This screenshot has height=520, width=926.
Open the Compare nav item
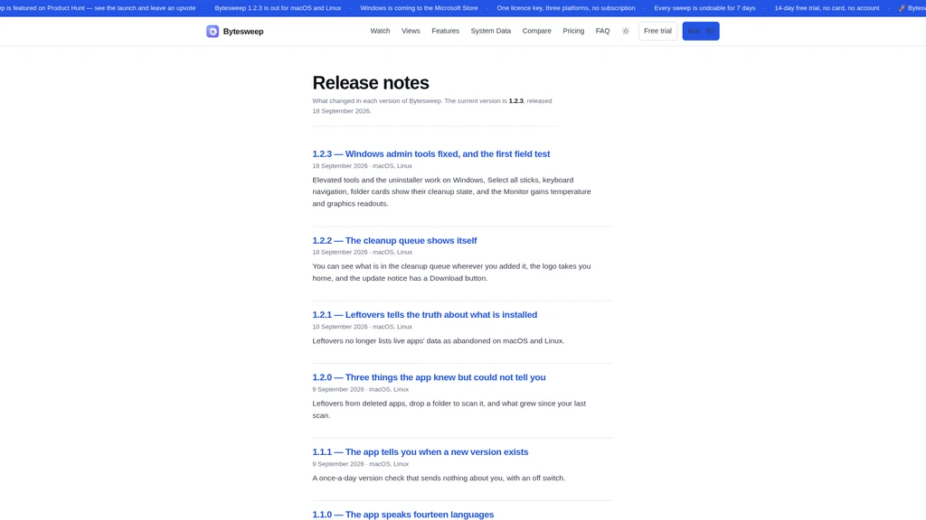[x=537, y=31]
